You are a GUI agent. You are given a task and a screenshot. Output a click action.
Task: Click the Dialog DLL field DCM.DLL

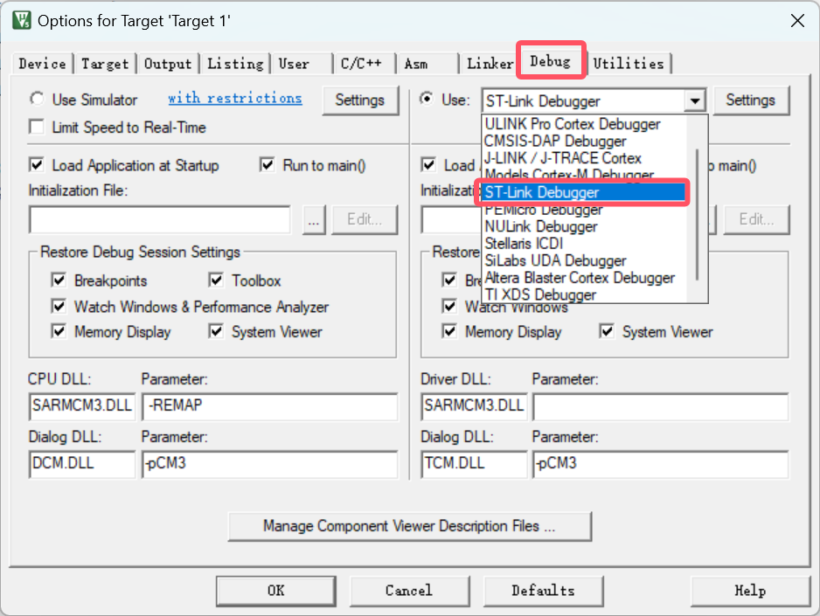(82, 465)
